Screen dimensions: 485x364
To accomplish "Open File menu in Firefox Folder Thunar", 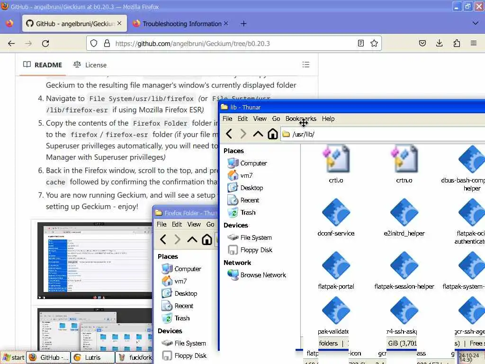I will pos(162,224).
